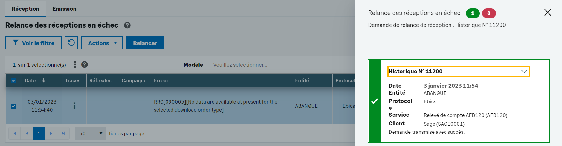562x146 pixels.
Task: Open table options three-dot menu
Action: [75, 65]
